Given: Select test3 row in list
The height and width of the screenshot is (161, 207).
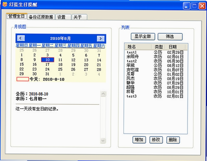Looking at the screenshot, I should [x=155, y=96].
